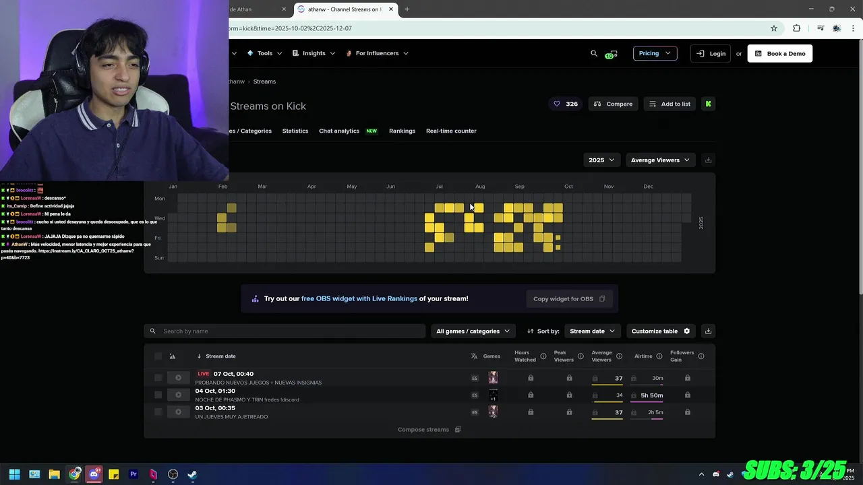
Task: Select the 03 Oct stream checkbox
Action: coord(158,412)
